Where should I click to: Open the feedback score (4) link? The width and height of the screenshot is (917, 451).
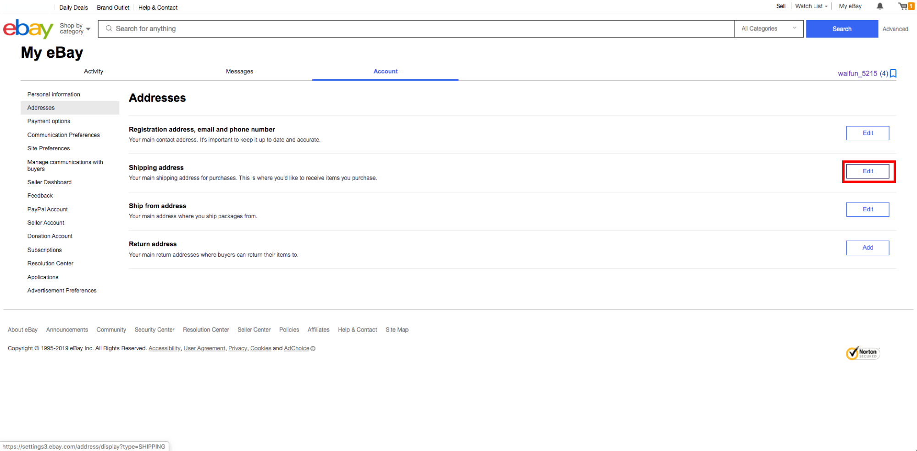[x=884, y=73]
